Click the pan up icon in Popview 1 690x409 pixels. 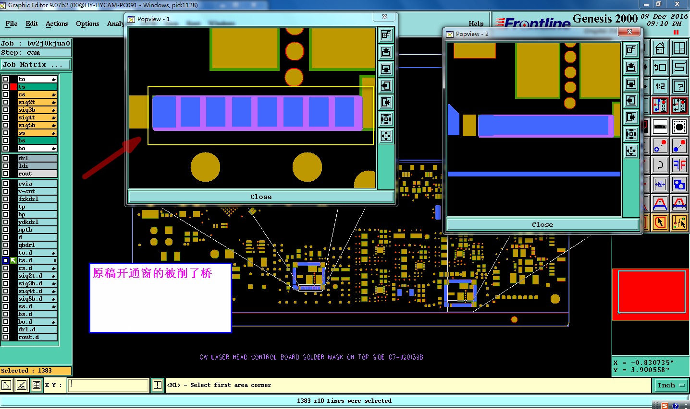coord(386,52)
